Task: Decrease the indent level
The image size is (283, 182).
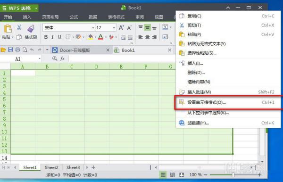Action: (123, 37)
